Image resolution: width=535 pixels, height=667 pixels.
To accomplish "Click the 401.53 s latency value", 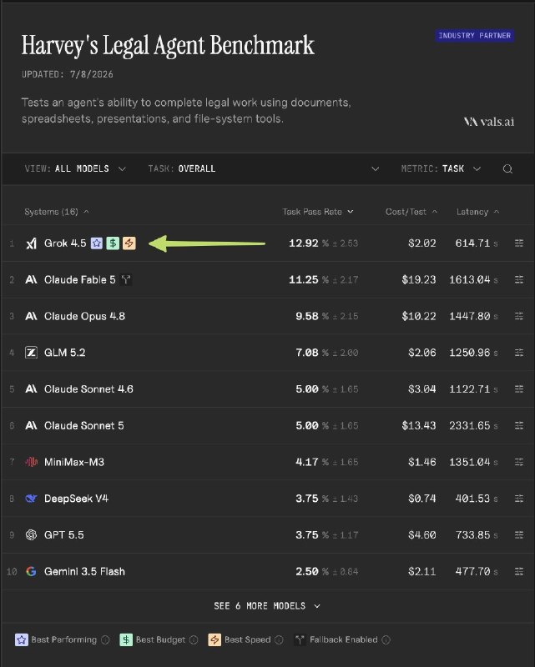I will (477, 499).
